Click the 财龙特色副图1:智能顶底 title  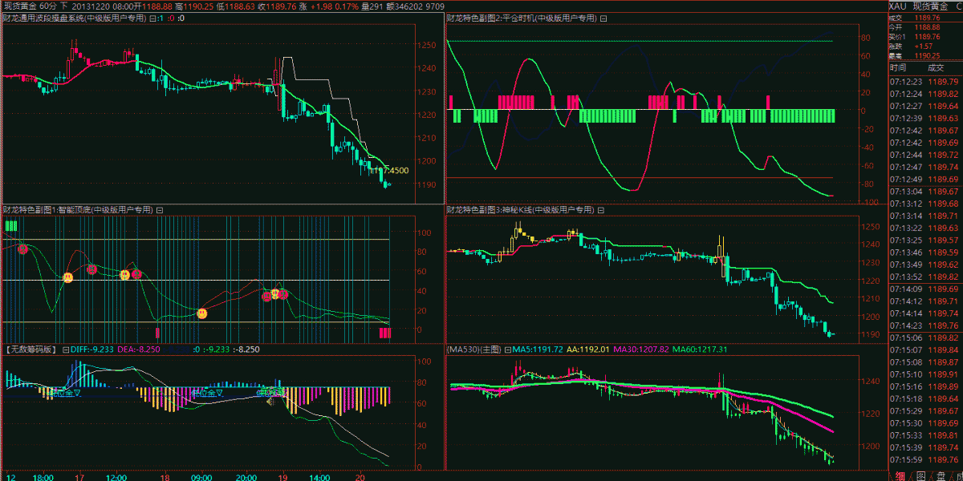(x=78, y=209)
